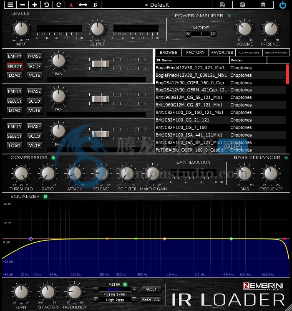Delete the preset with the trash icon
This screenshot has height=311, width=292.
click(263, 5)
